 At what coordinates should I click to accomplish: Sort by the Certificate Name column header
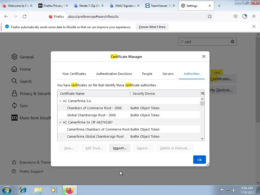[94, 93]
